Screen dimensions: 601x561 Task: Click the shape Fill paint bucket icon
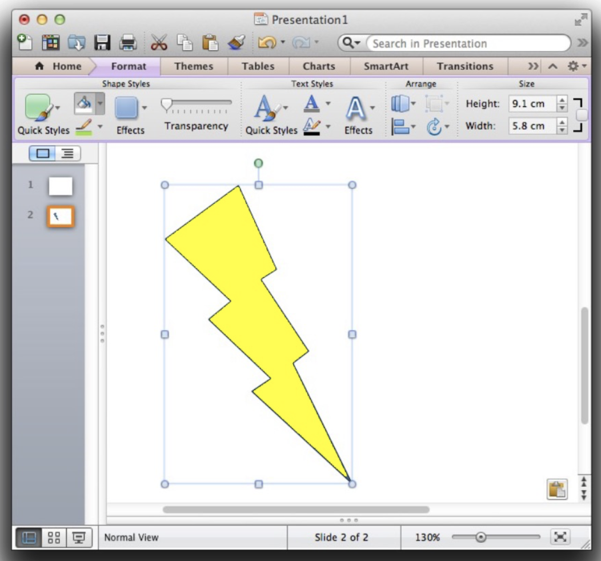[83, 103]
